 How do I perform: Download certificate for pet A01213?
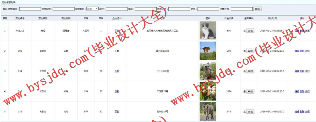click(117, 31)
